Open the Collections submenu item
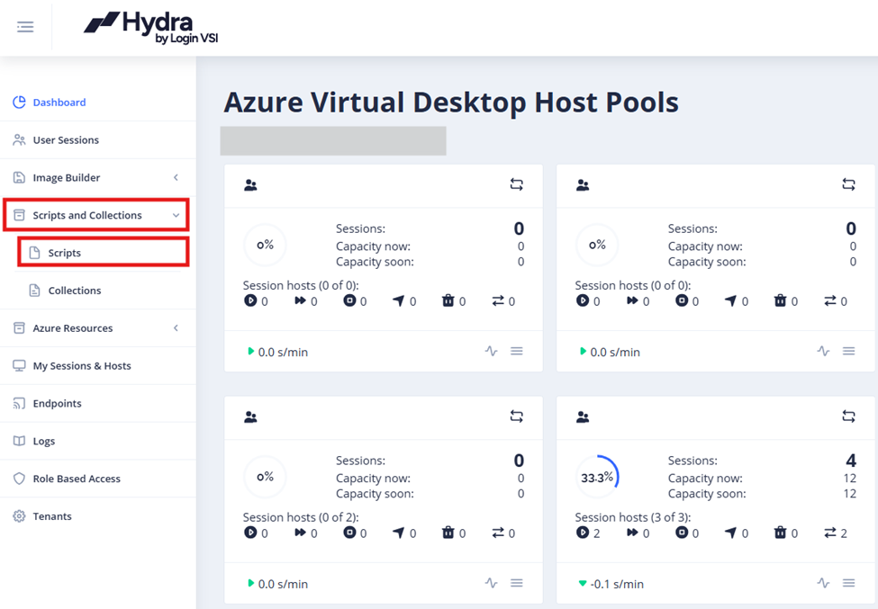 tap(74, 291)
